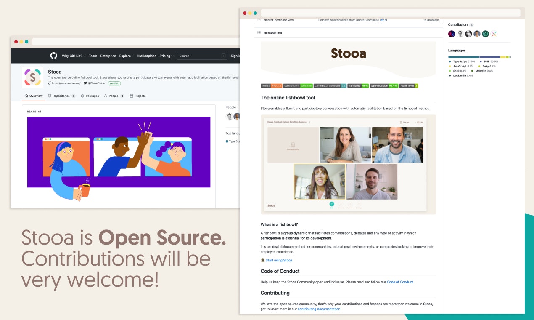Click the Contributing section heading

click(275, 293)
